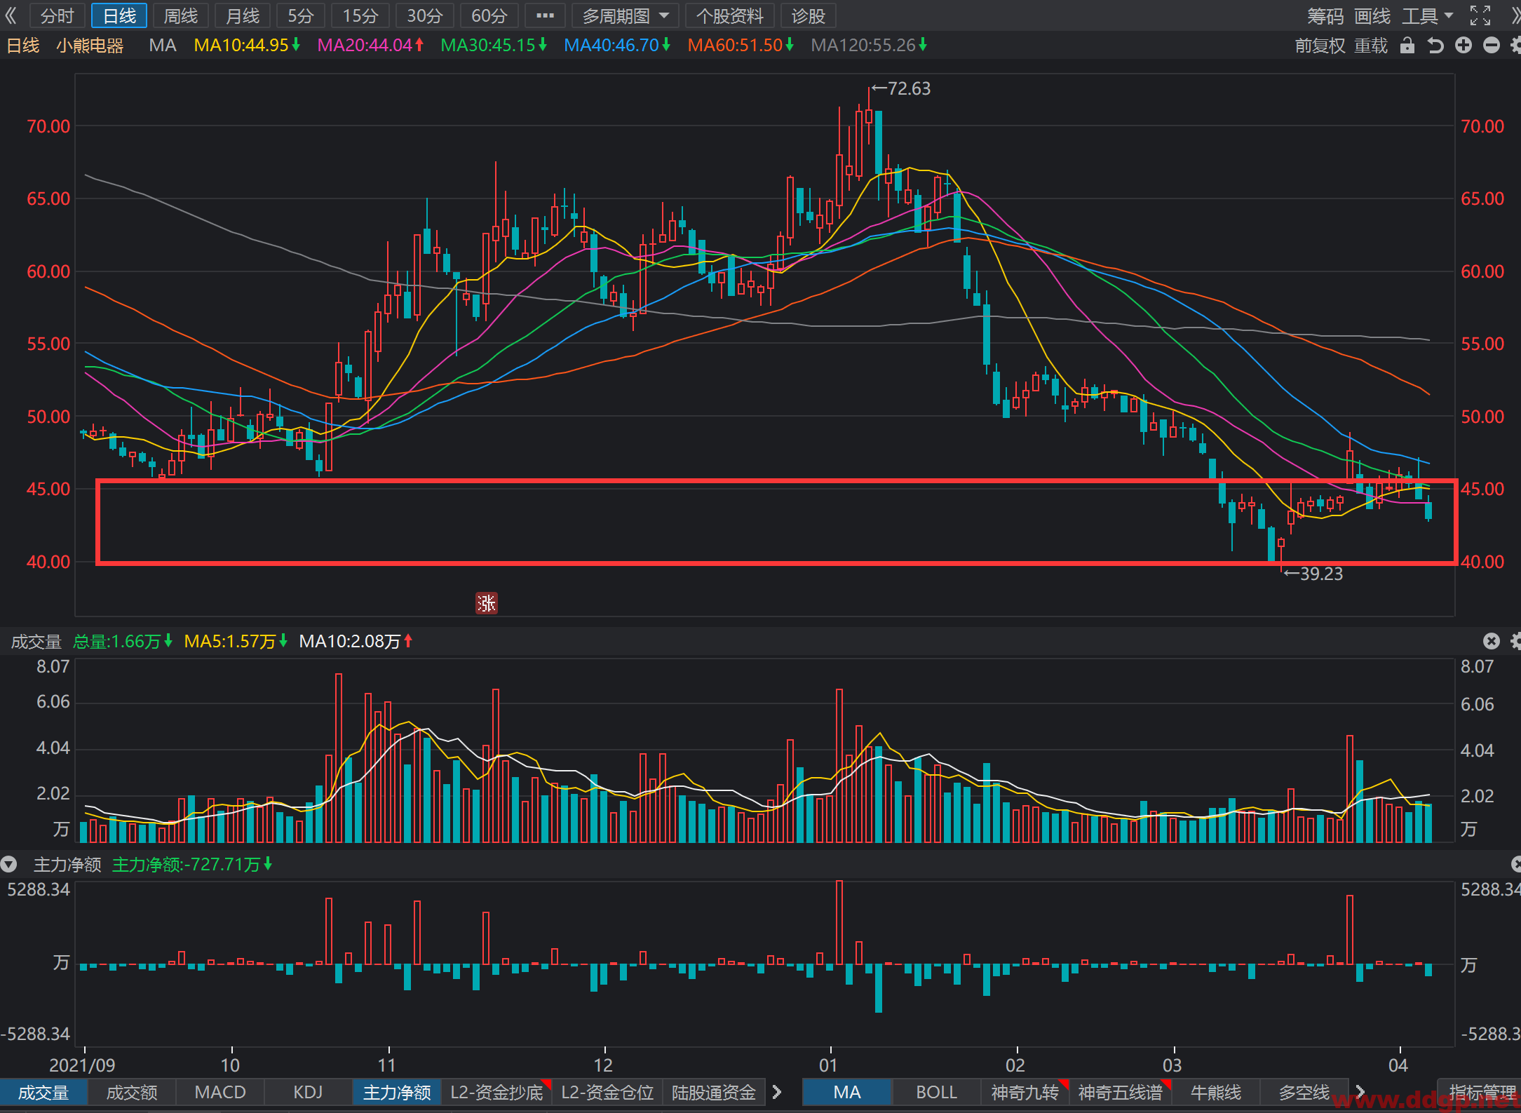The width and height of the screenshot is (1521, 1113).
Task: Enter fullscreen with the expand arrows icon
Action: coord(1480,15)
